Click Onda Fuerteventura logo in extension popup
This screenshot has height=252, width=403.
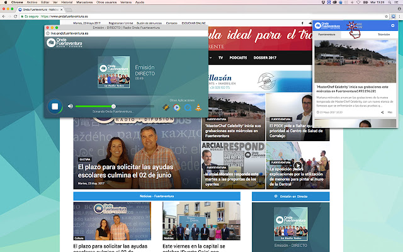[x=327, y=25]
